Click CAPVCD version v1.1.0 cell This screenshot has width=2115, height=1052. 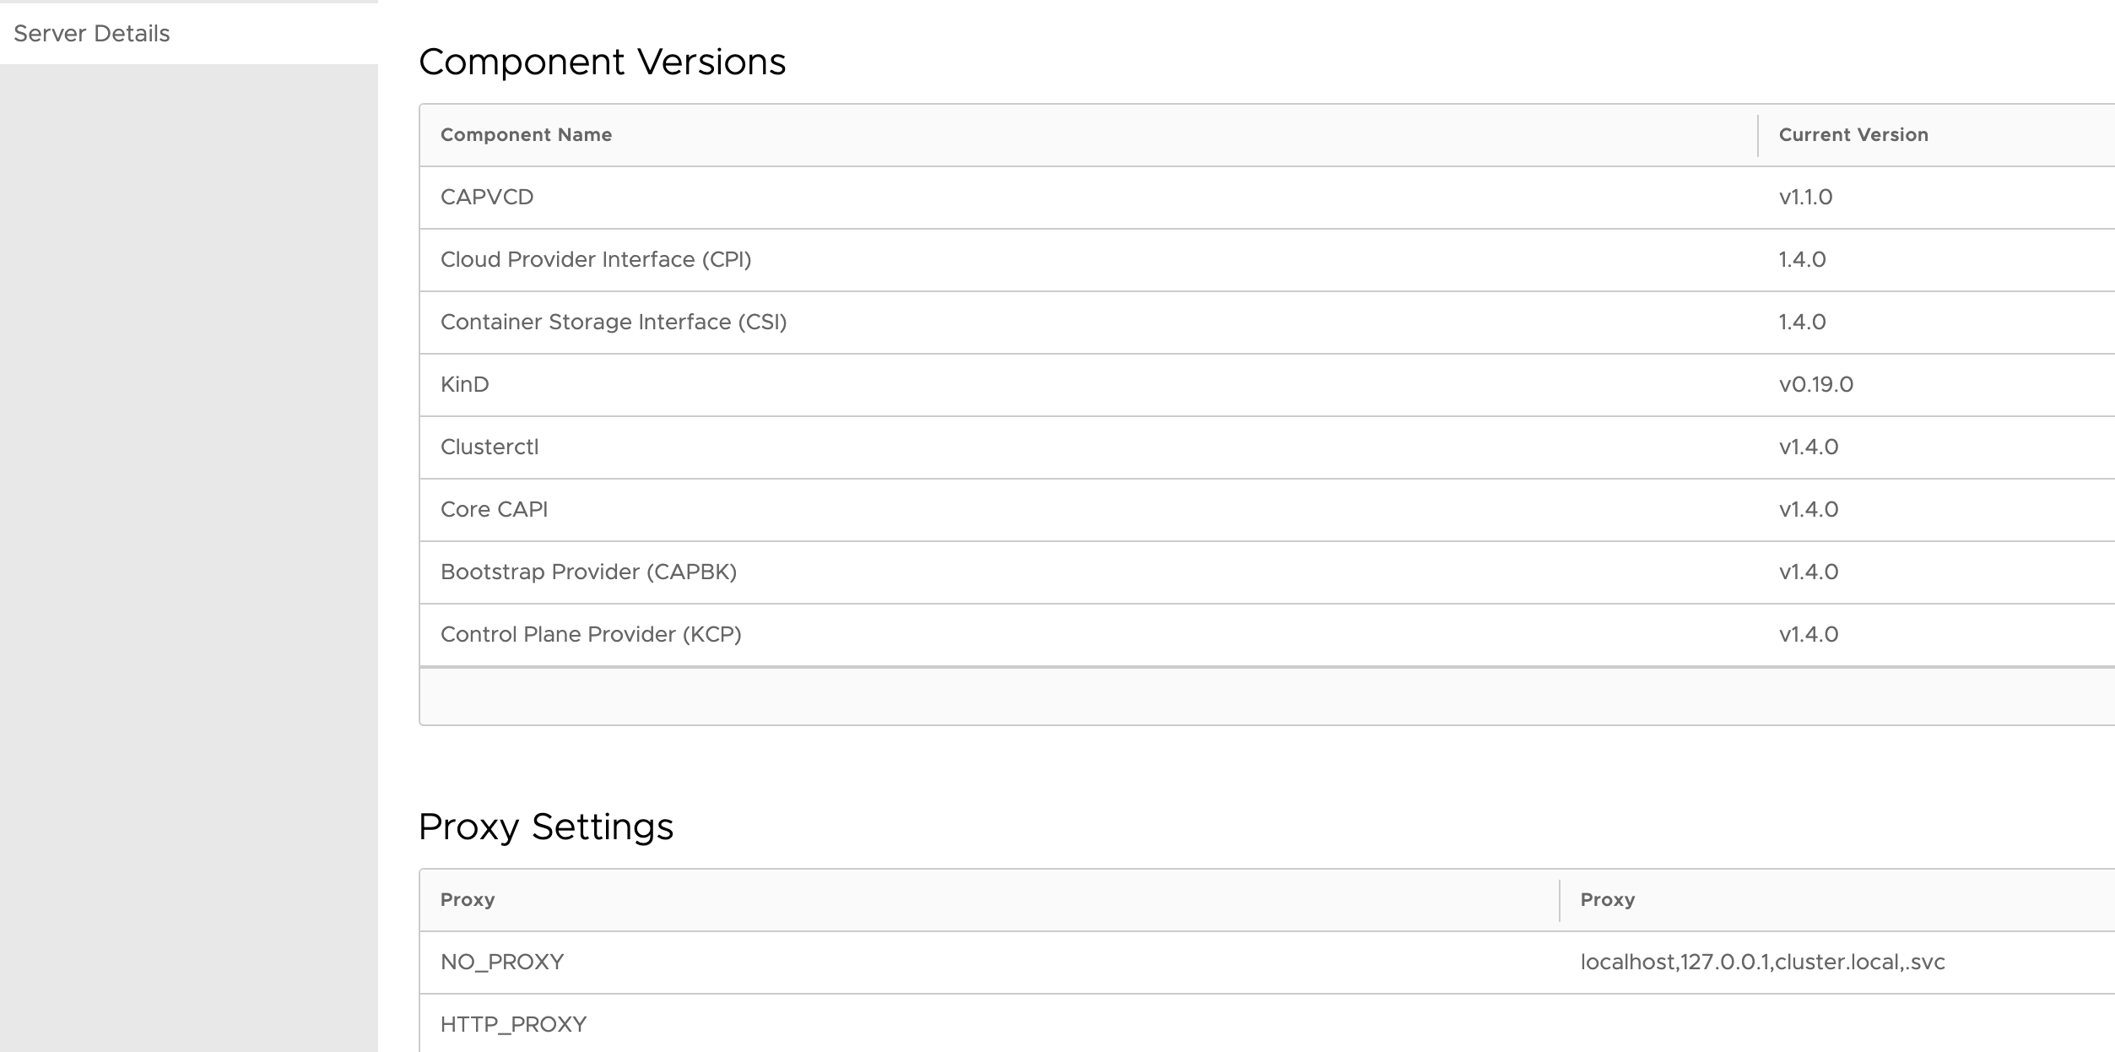(x=1805, y=198)
